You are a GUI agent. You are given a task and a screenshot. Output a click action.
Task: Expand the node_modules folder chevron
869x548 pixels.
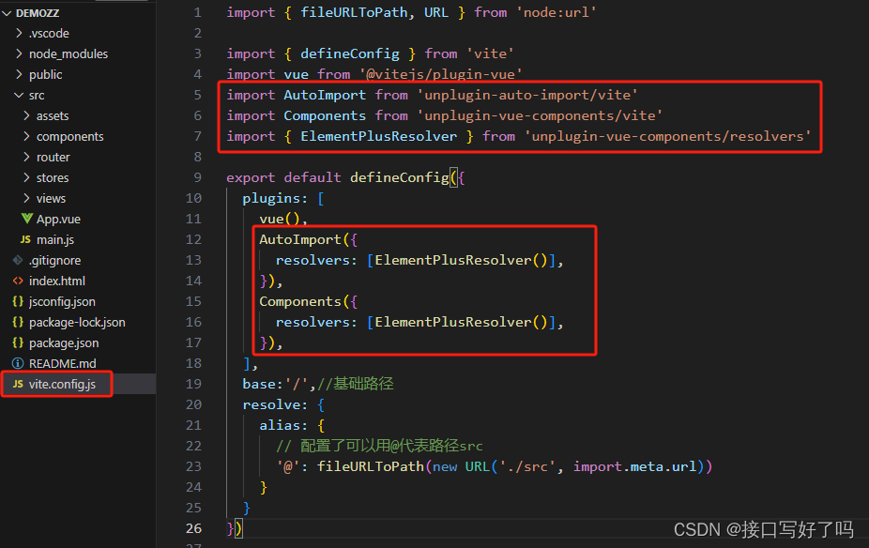(x=20, y=53)
